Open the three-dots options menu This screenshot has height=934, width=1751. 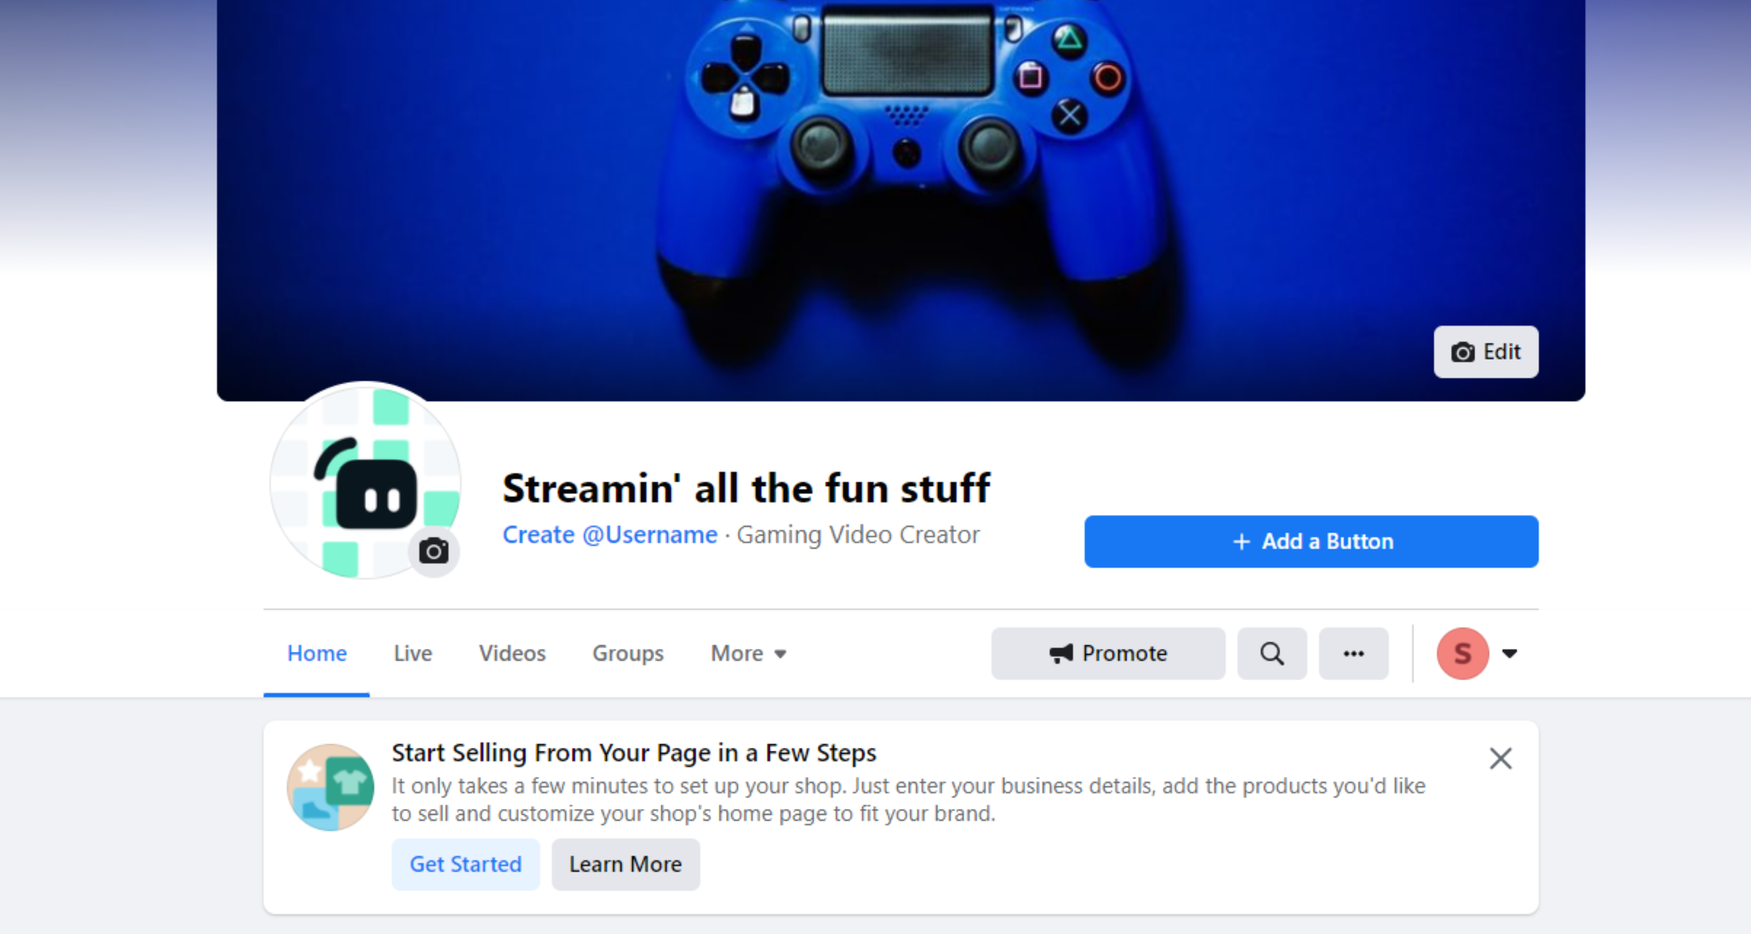point(1353,654)
